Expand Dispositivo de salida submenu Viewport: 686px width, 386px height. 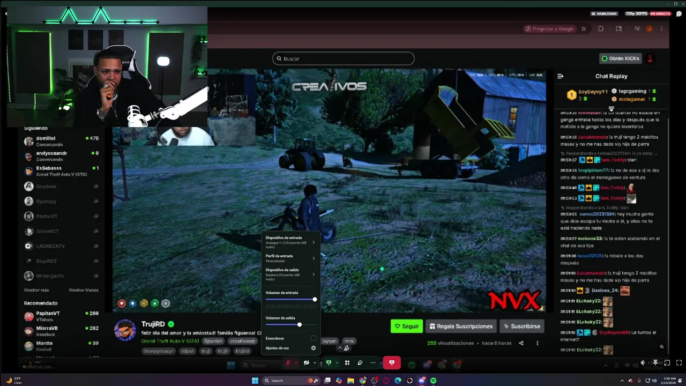290,274
